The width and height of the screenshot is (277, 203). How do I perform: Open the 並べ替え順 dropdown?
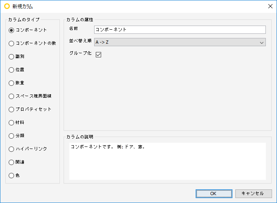click(x=180, y=42)
